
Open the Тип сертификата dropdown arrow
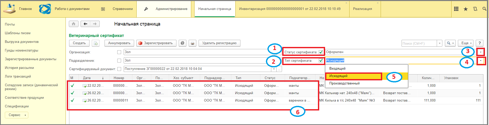coord(481,61)
